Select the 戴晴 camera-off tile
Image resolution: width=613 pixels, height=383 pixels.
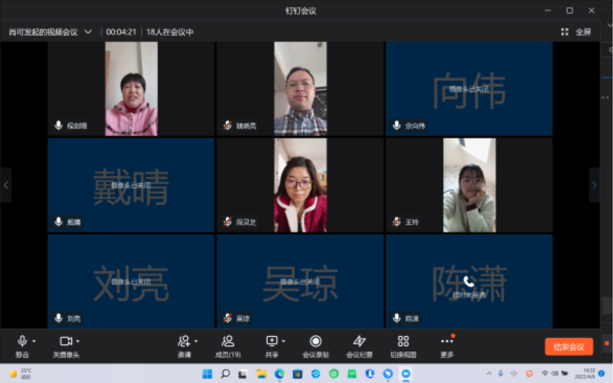tap(131, 185)
